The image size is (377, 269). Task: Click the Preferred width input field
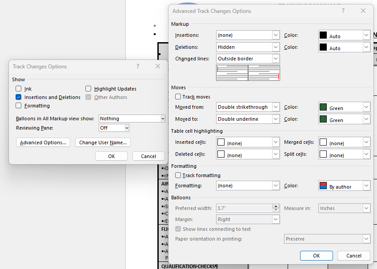pyautogui.click(x=244, y=208)
